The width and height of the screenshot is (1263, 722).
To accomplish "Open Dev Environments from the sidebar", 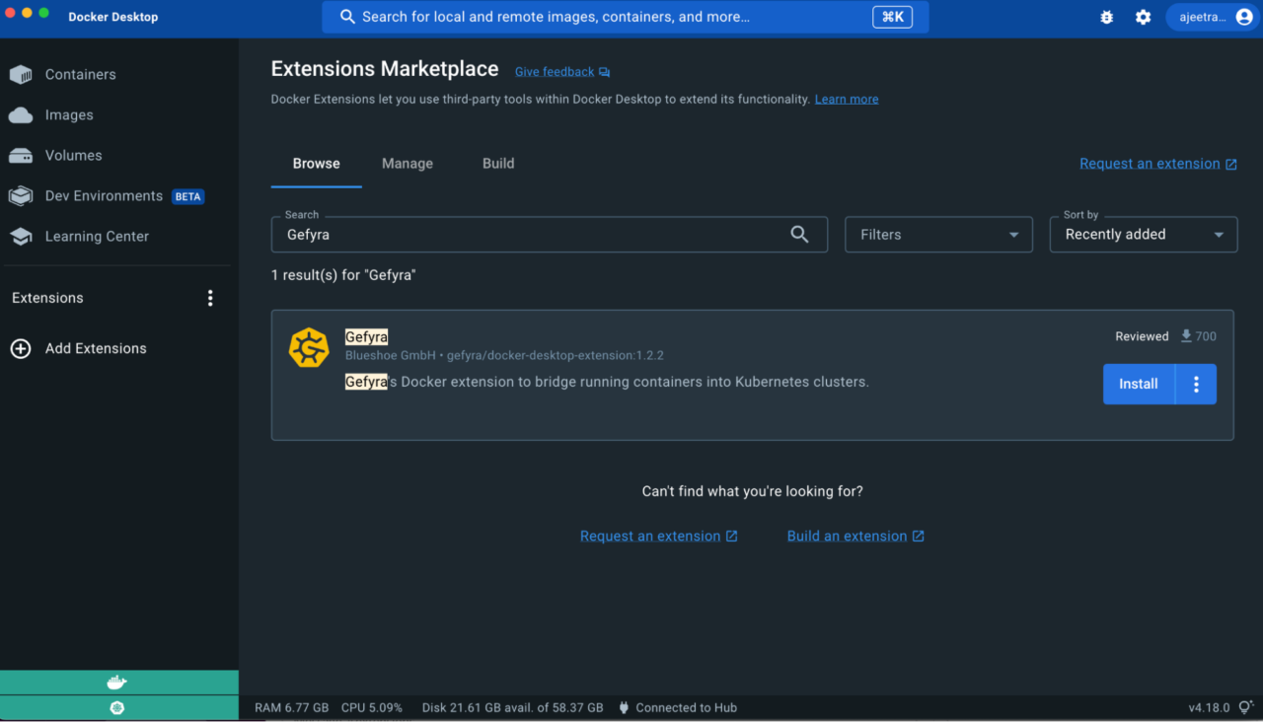I will (x=104, y=195).
